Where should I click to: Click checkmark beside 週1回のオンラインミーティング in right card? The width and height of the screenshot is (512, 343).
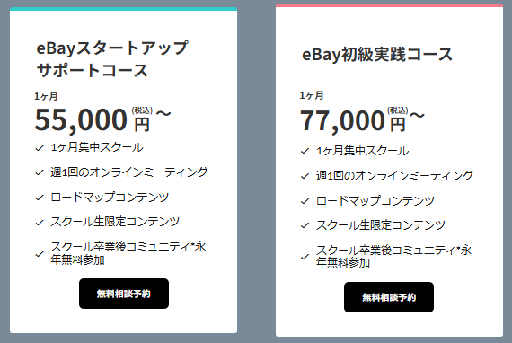coord(305,176)
